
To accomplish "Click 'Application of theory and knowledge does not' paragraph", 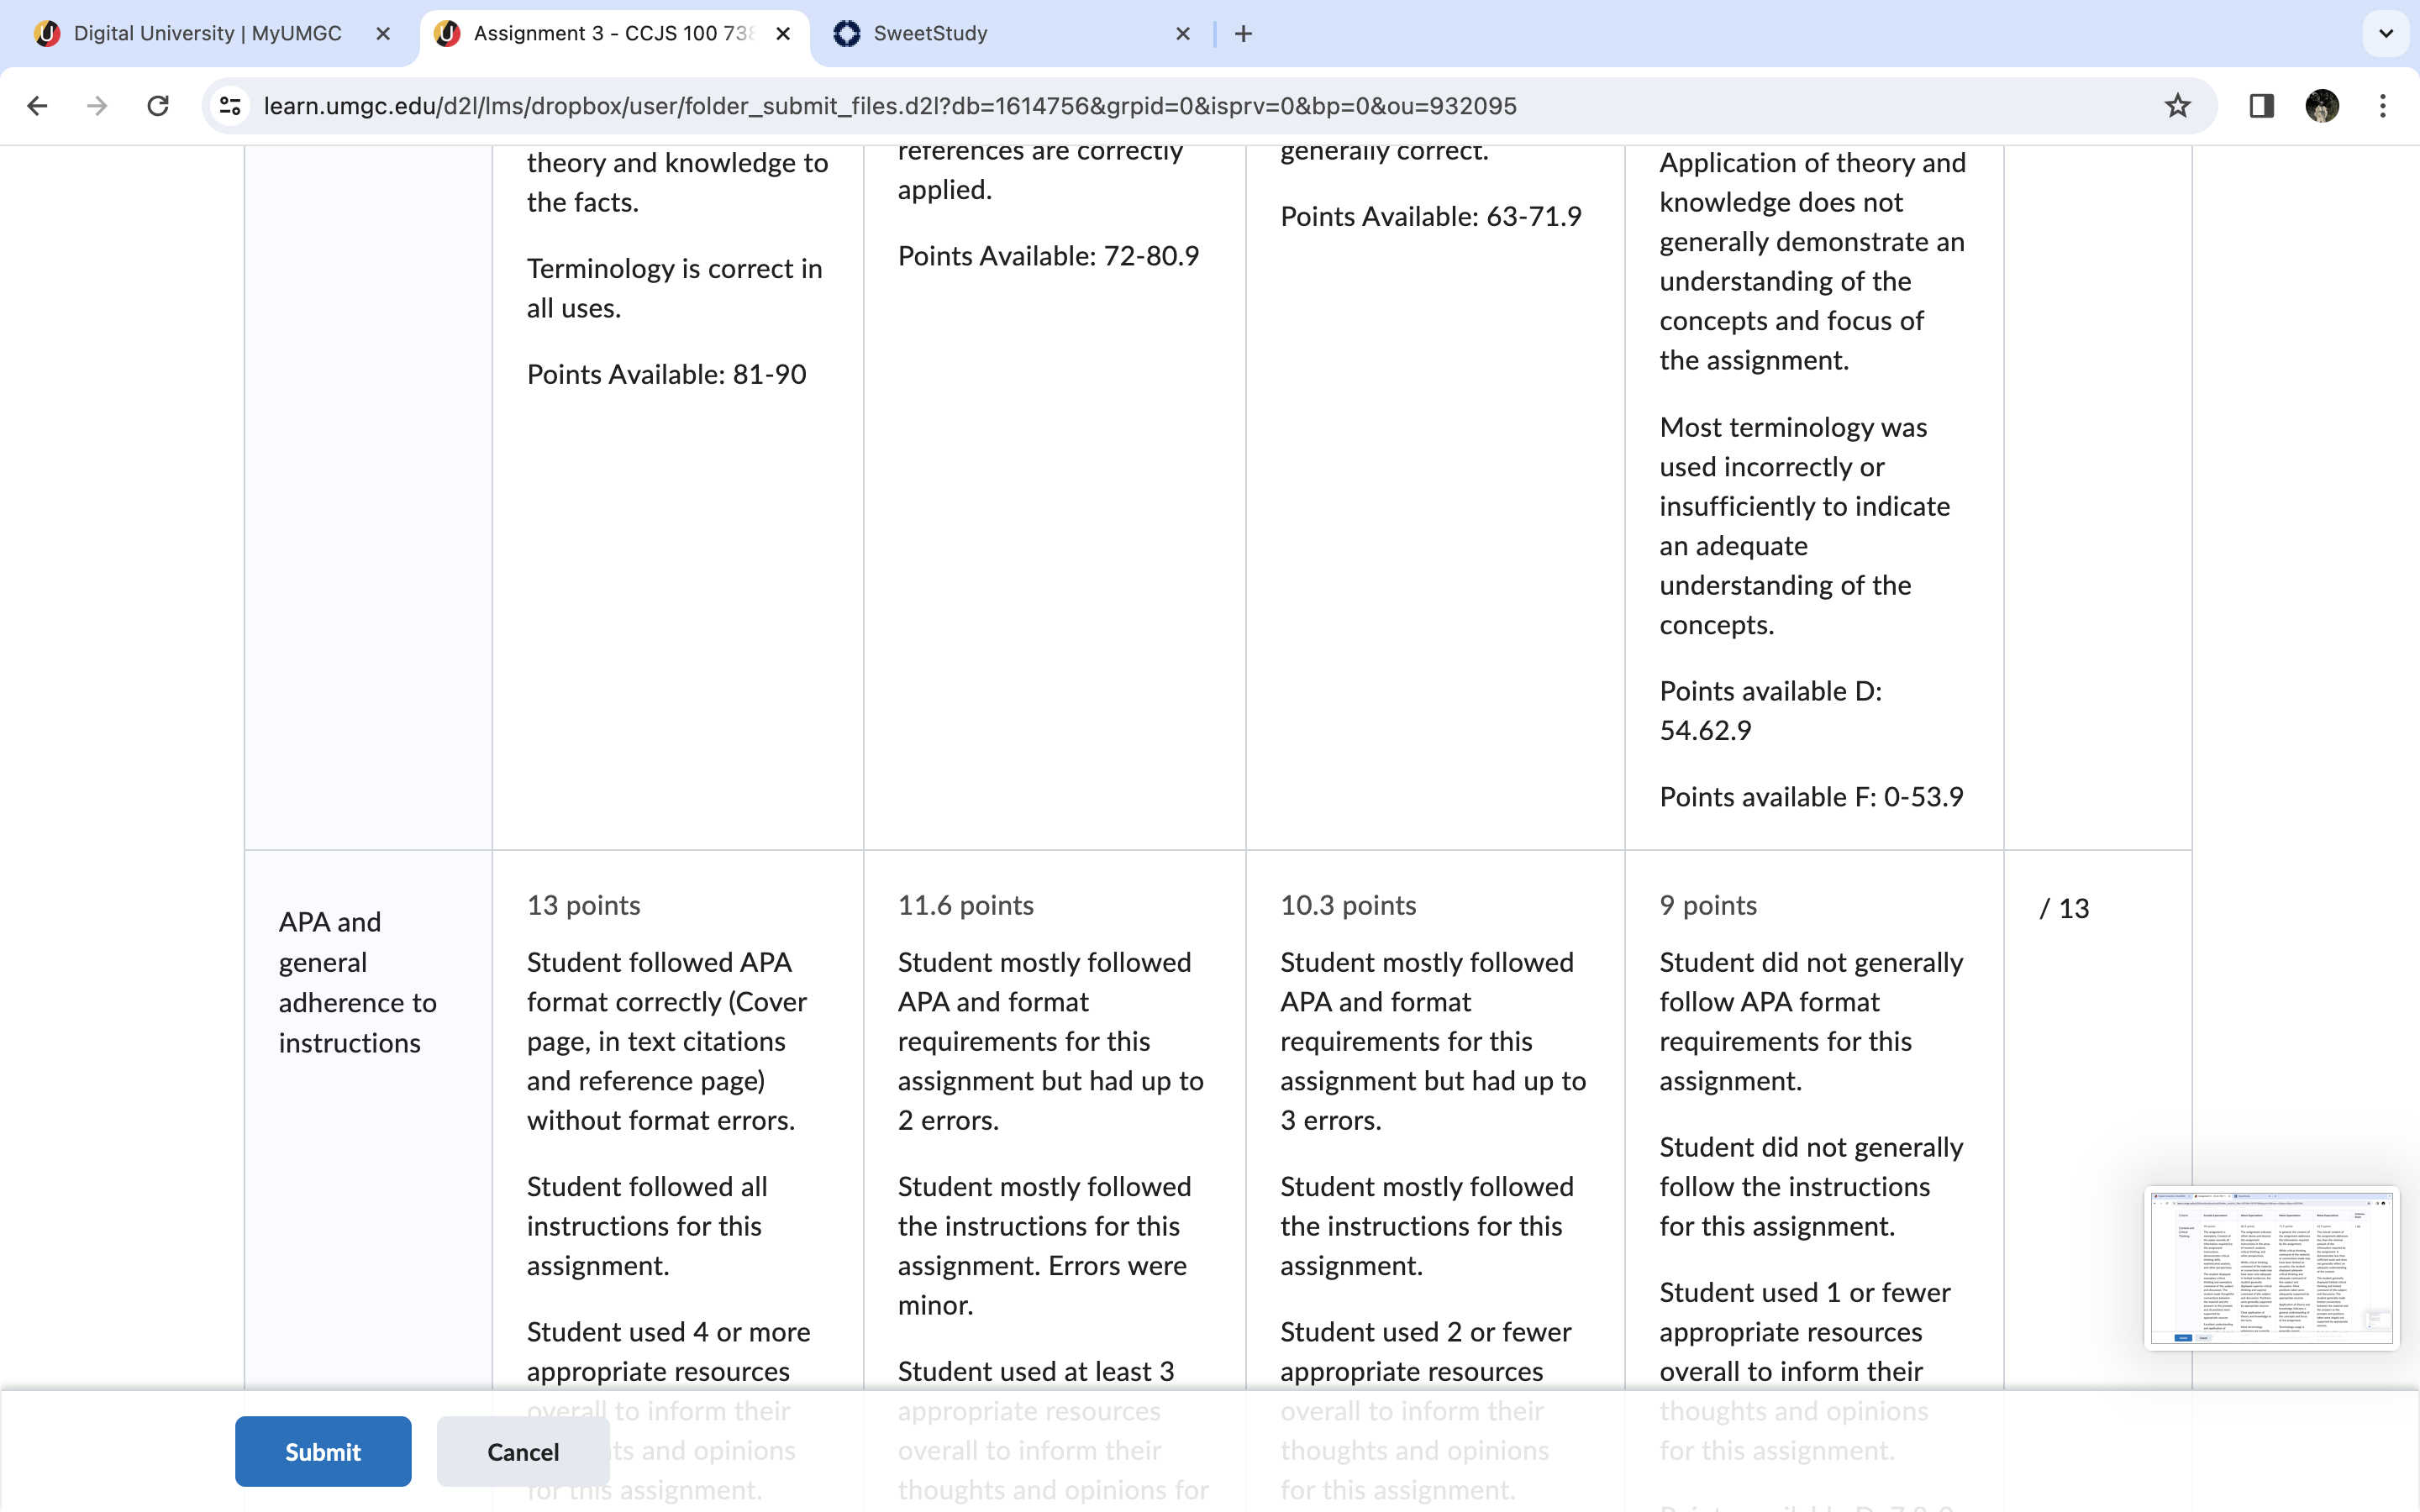I will (1813, 261).
